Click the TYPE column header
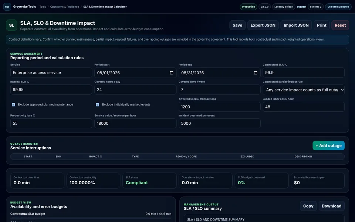Screen dimensions: 355x222 (x=135, y=157)
